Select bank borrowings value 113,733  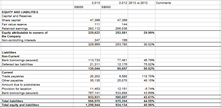click(x=87, y=60)
